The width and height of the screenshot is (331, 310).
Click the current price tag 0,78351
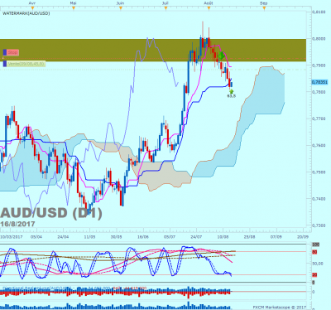click(x=319, y=82)
